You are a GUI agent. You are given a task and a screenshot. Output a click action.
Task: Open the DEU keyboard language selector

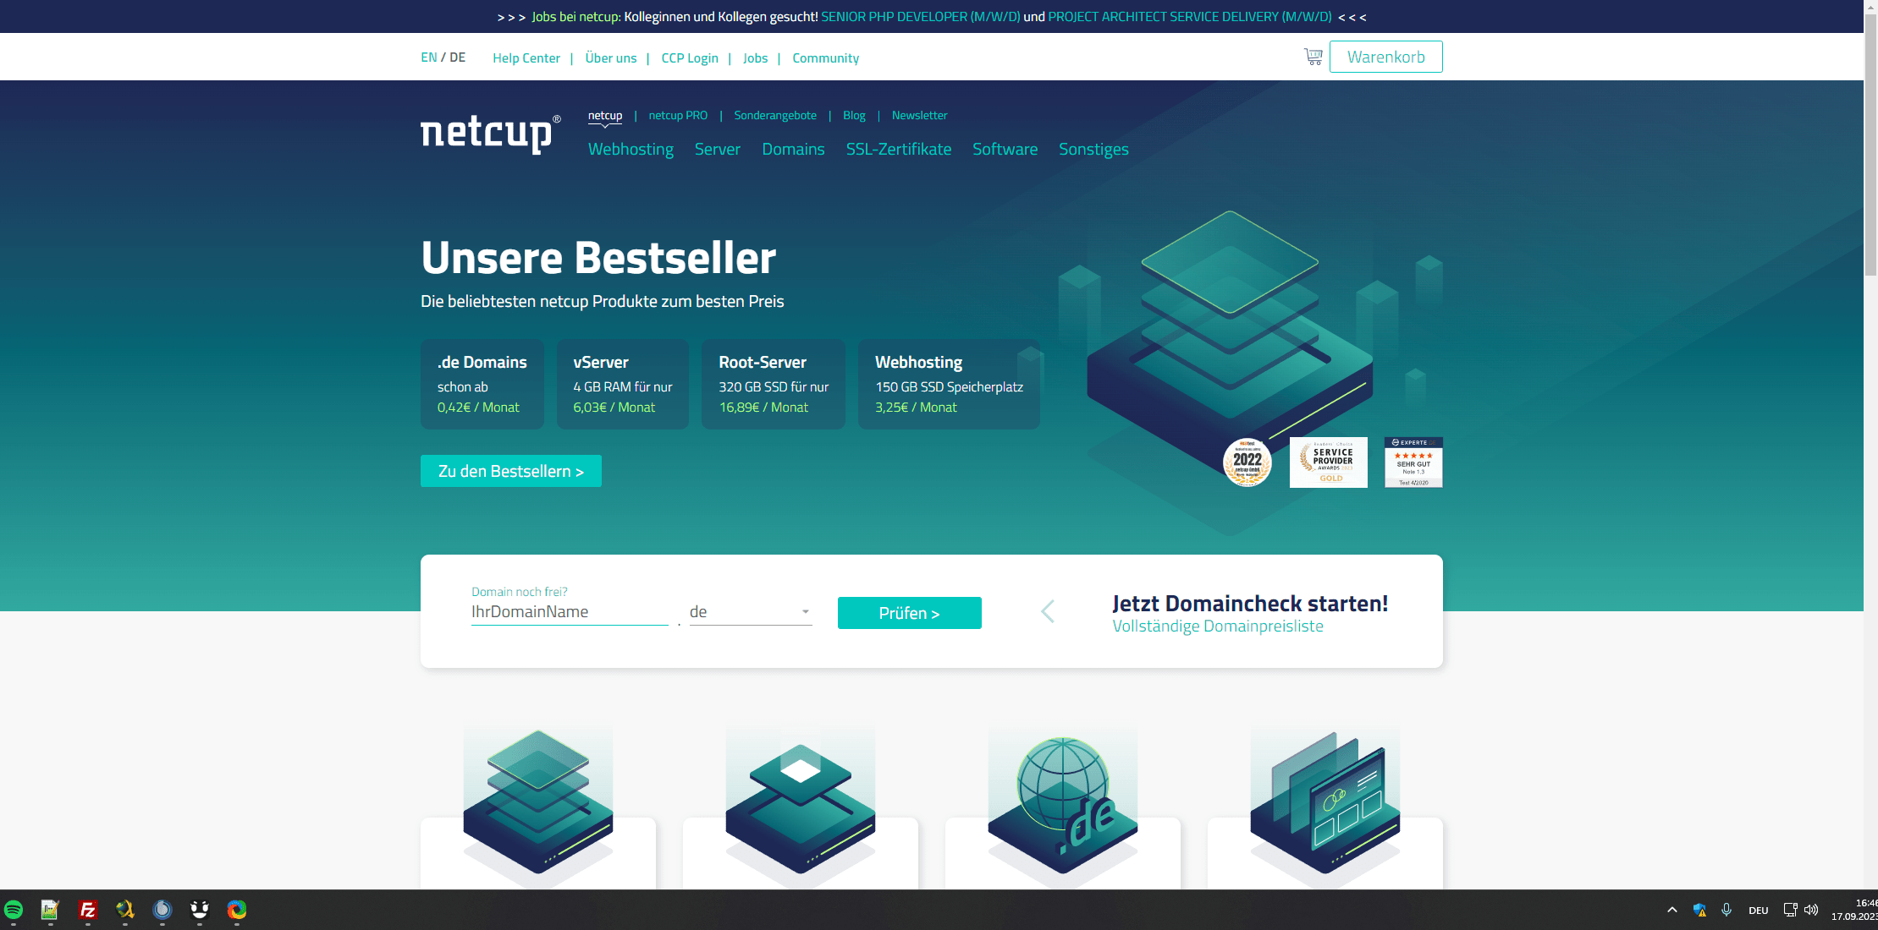[1759, 911]
